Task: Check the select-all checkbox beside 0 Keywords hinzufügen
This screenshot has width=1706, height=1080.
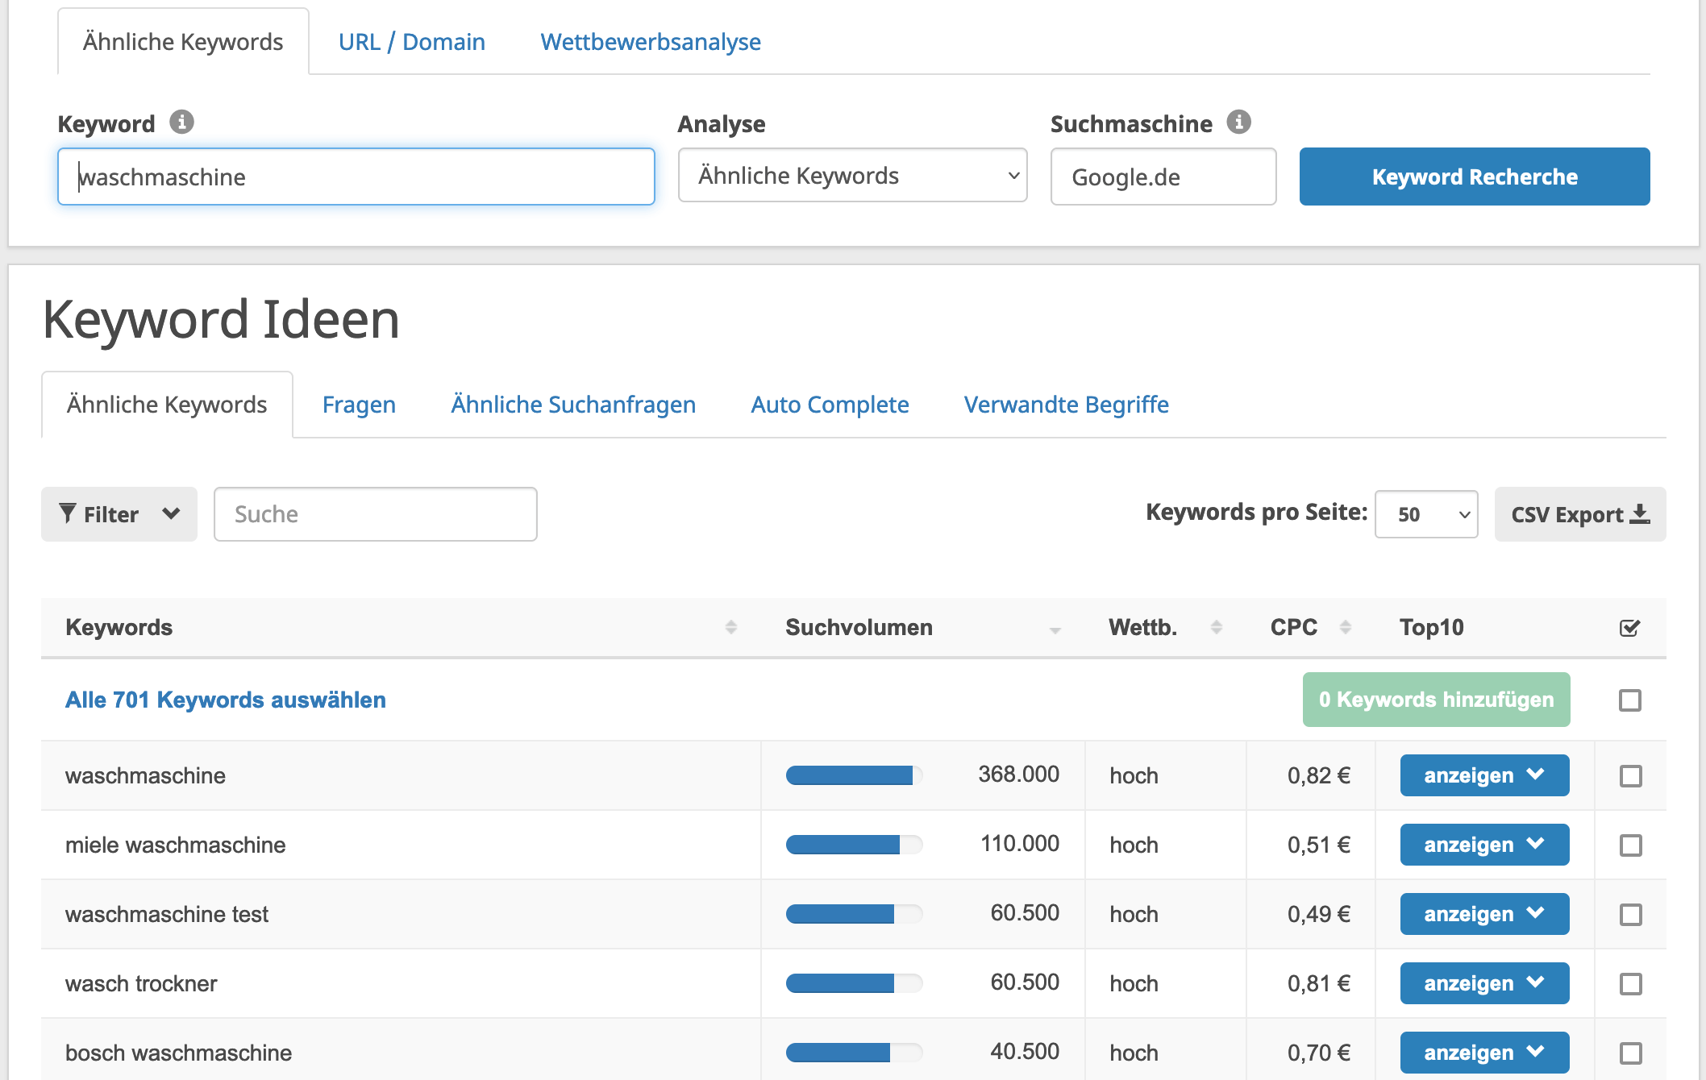Action: click(x=1630, y=700)
